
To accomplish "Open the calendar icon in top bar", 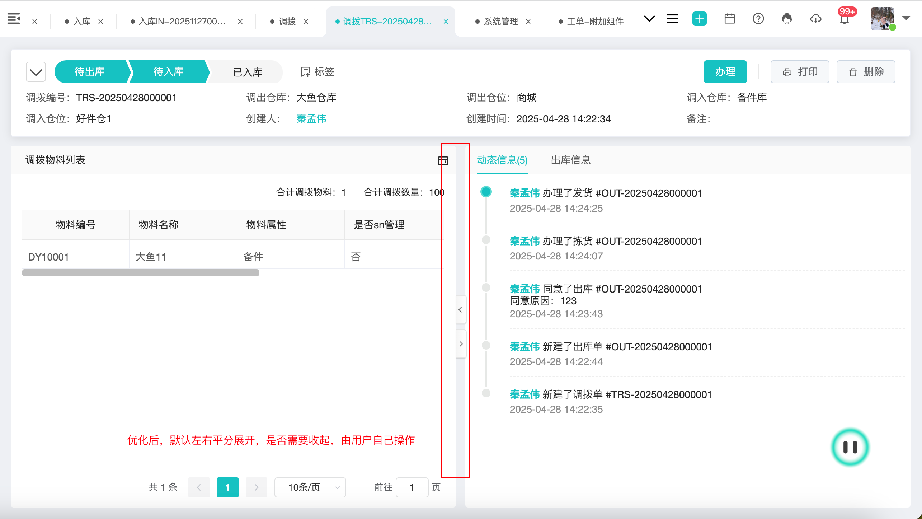I will [x=729, y=19].
